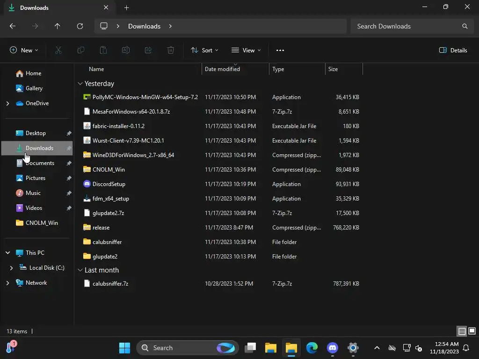Open CNOLM_Win in navigation pane
479x359 pixels.
(x=37, y=223)
